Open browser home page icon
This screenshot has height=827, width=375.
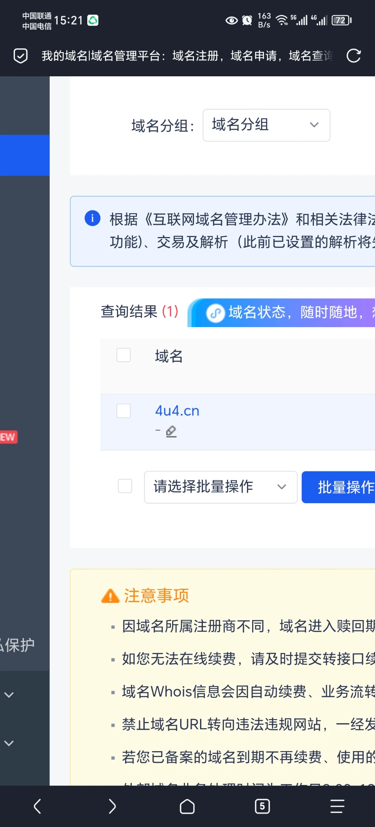pyautogui.click(x=187, y=806)
